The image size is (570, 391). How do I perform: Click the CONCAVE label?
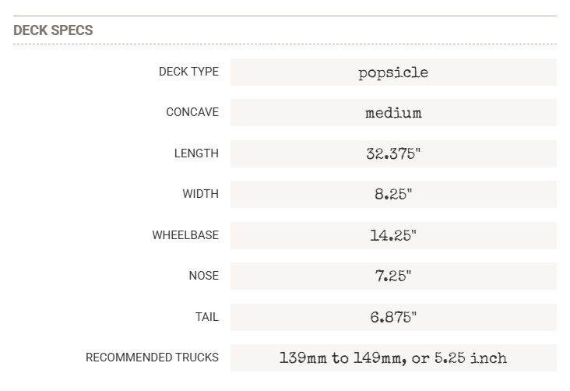tap(192, 112)
